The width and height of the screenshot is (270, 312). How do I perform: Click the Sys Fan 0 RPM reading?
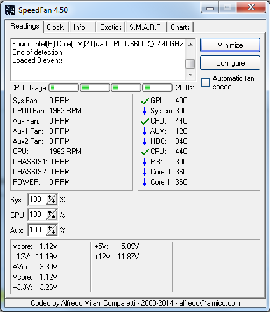(41, 101)
